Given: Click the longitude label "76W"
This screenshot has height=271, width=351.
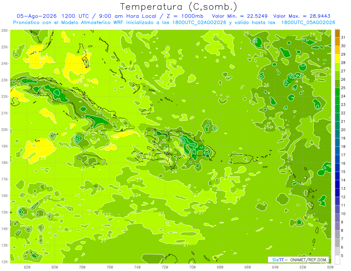Looking at the screenshot, I should (110, 267).
